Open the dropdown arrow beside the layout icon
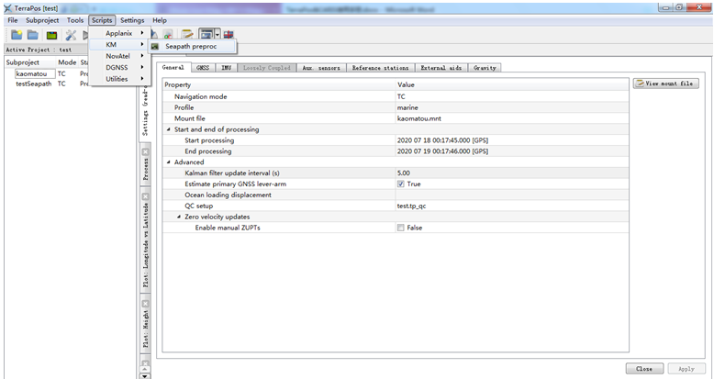Screen dimensions: 714x379 coord(218,35)
